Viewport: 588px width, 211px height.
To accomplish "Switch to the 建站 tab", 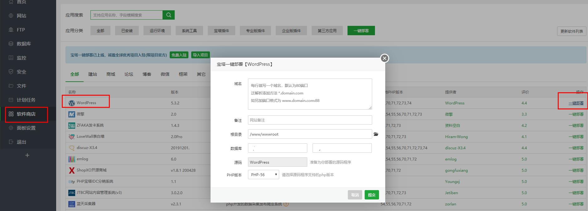I will (x=93, y=74).
